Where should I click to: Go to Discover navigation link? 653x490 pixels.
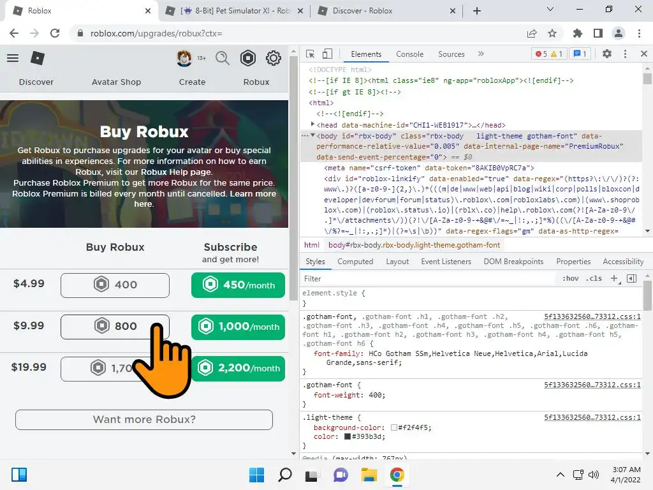pos(36,82)
